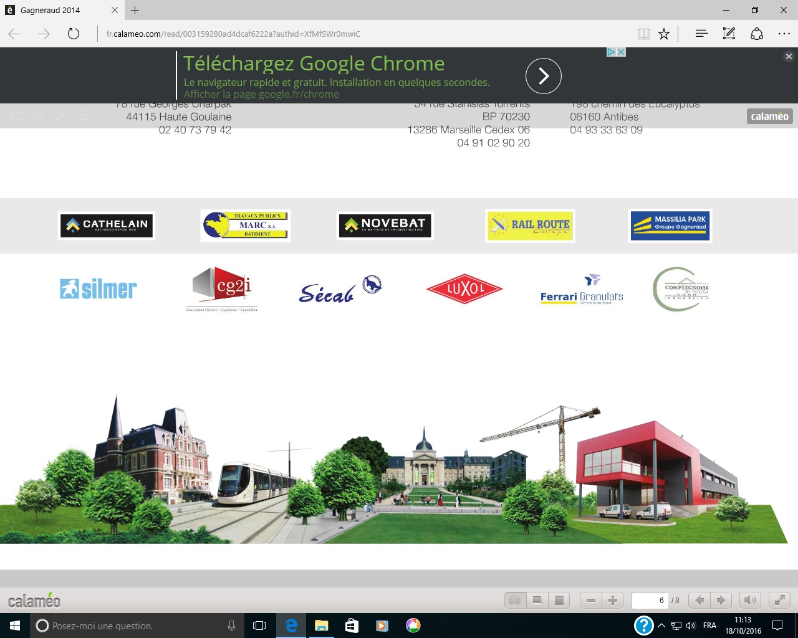Go to previous publication page
This screenshot has width=798, height=638.
[699, 601]
